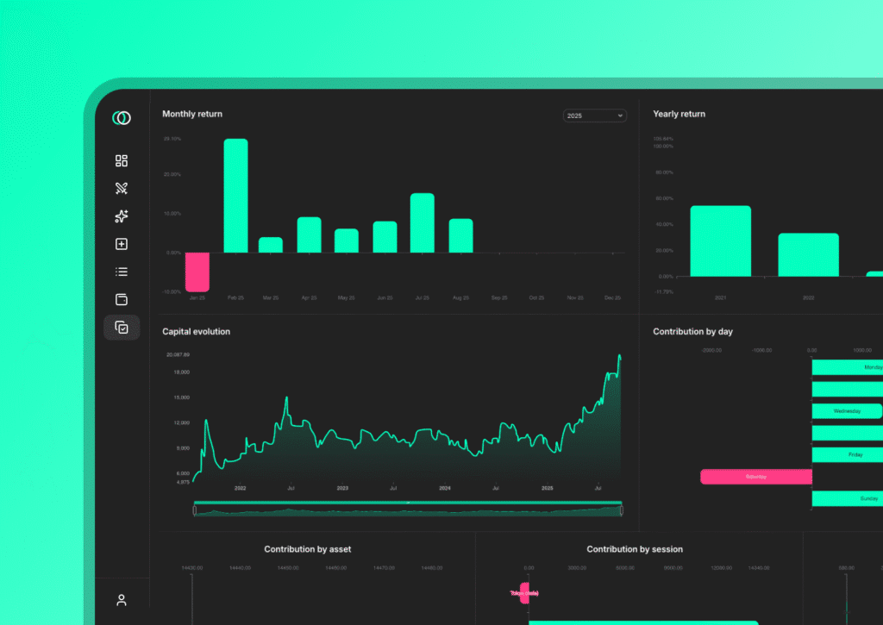883x625 pixels.
Task: Click the Feb 25 monthly return bar
Action: (x=235, y=196)
